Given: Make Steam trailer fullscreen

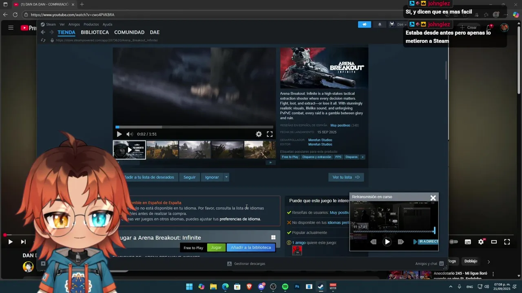Looking at the screenshot, I should pos(270,134).
